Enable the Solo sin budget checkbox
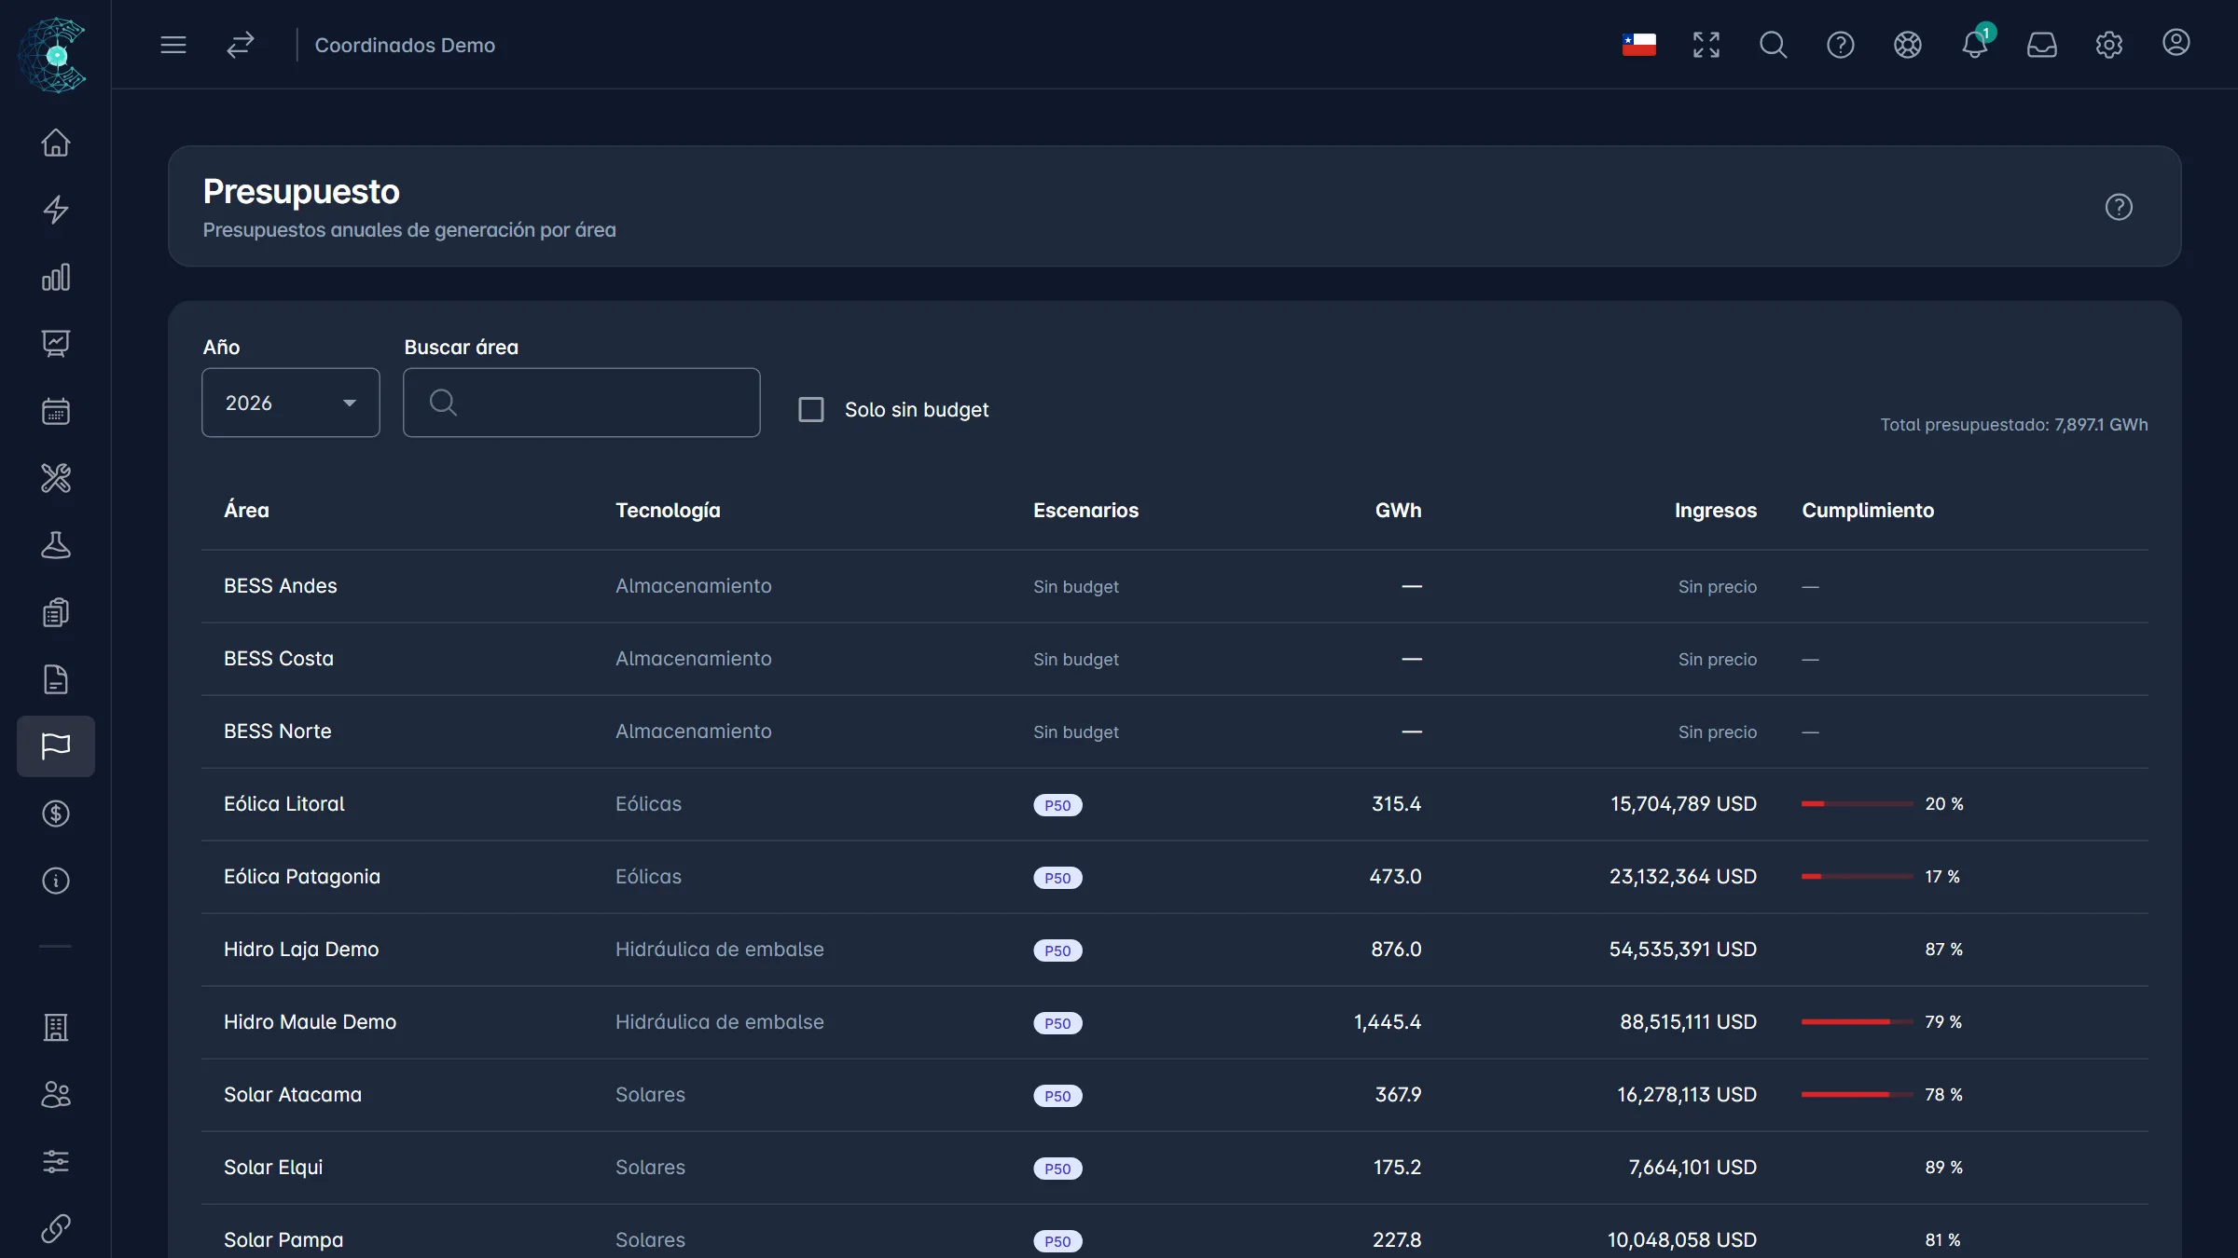Viewport: 2238px width, 1258px height. pos(811,410)
